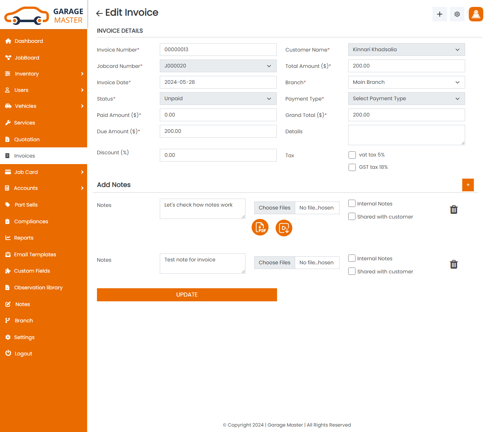Click the orange add note plus button

pyautogui.click(x=468, y=185)
